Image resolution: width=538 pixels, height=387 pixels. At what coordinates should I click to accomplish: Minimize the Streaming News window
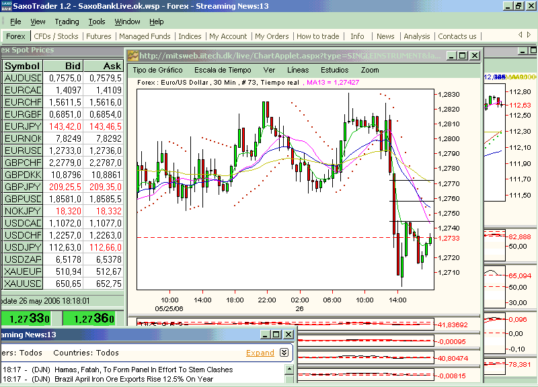(x=265, y=334)
